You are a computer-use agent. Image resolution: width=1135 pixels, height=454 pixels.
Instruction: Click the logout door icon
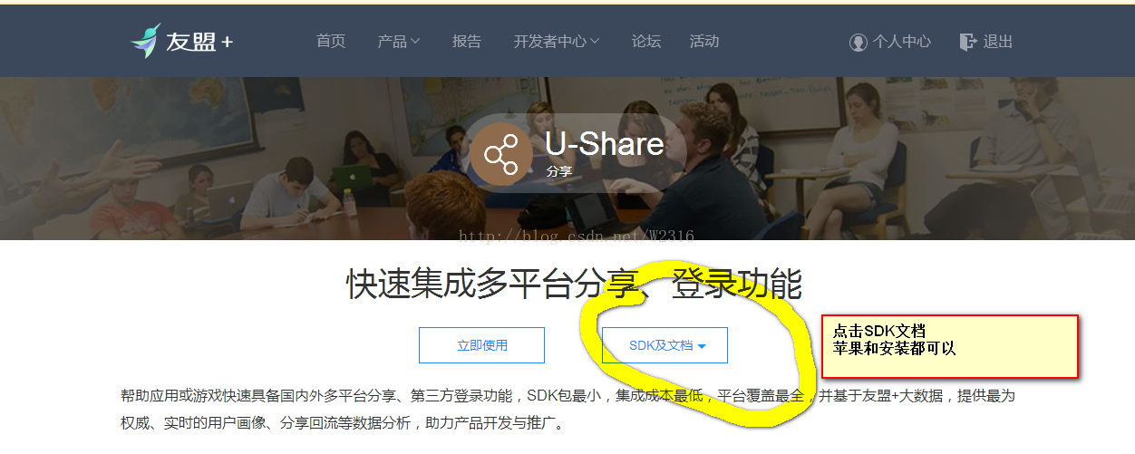tap(968, 42)
